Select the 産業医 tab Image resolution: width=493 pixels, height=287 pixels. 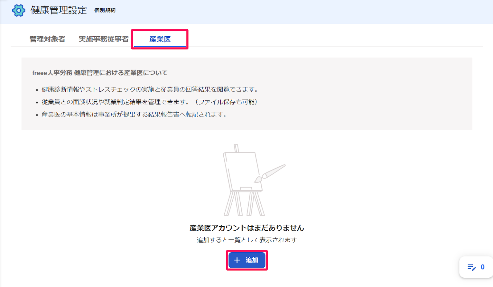pyautogui.click(x=160, y=39)
